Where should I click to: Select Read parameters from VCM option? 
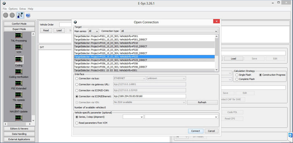(77, 123)
